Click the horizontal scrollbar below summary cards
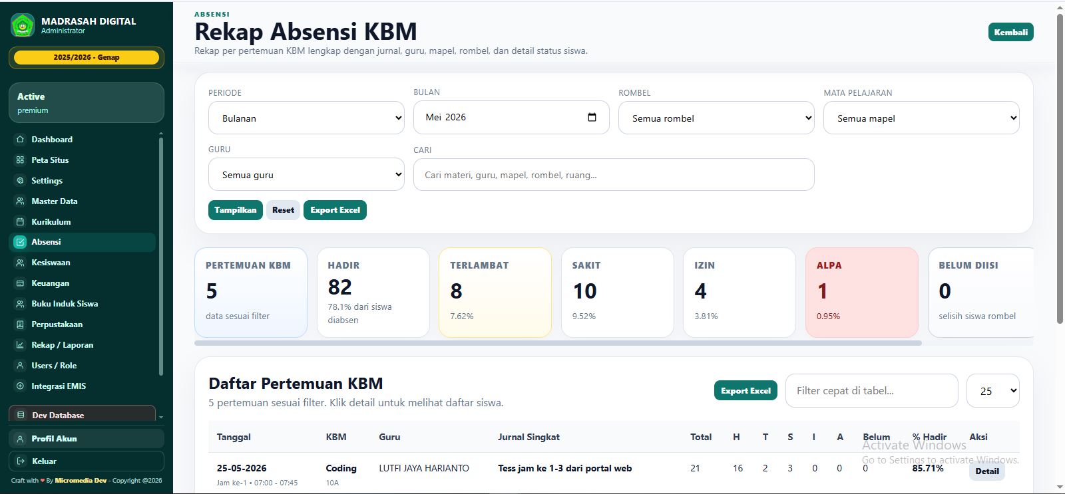 coord(558,343)
